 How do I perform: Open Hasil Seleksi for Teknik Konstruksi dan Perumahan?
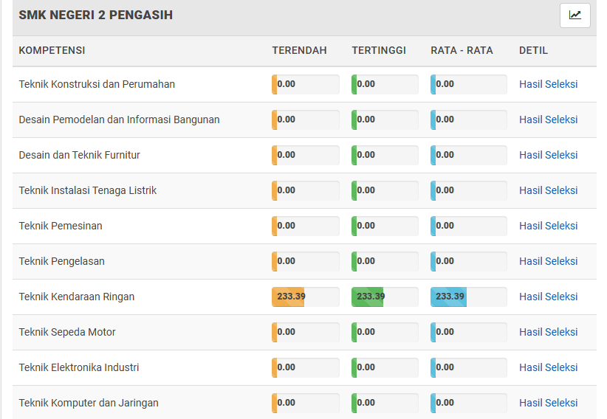[548, 84]
